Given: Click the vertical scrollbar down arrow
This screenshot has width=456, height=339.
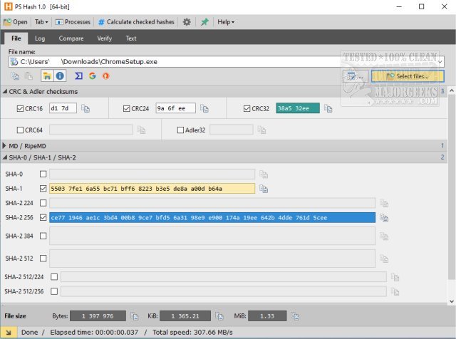Looking at the screenshot, I should 451,301.
